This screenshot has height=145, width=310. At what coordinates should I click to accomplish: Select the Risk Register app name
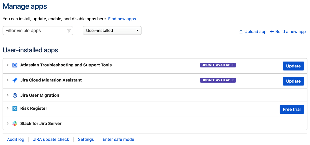[34, 108]
